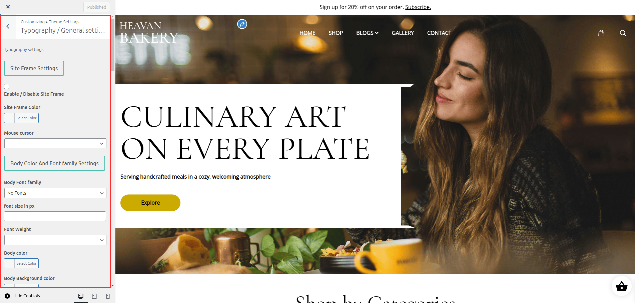635x303 pixels.
Task: Click the blue pencil edit shortcut icon
Action: coord(242,24)
